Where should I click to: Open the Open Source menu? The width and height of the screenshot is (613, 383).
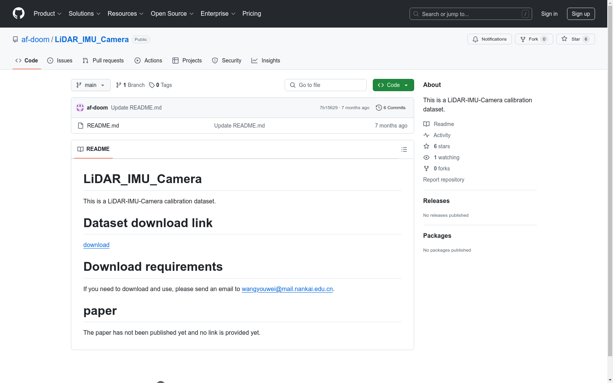pyautogui.click(x=172, y=13)
